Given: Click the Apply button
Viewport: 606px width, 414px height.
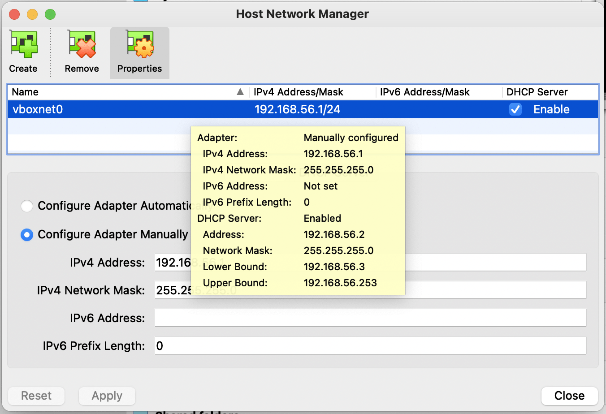Looking at the screenshot, I should [107, 396].
